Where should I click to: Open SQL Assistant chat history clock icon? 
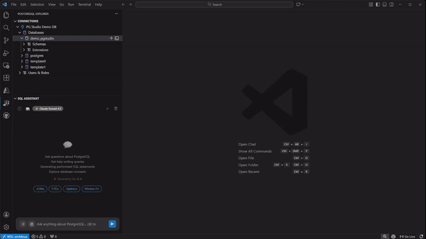pos(19,109)
